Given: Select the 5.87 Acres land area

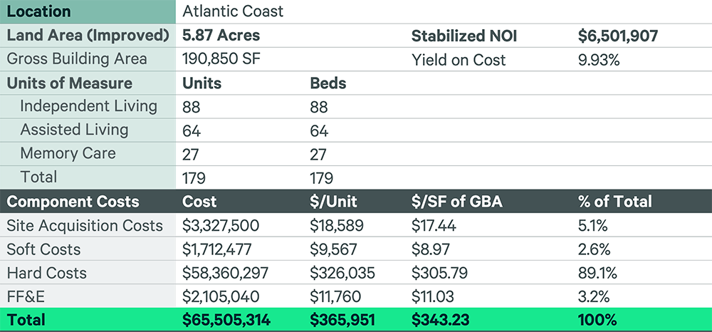Looking at the screenshot, I should pos(221,36).
